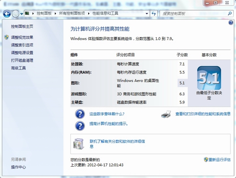
Task: Minimize the window
Action: tap(207, 3)
